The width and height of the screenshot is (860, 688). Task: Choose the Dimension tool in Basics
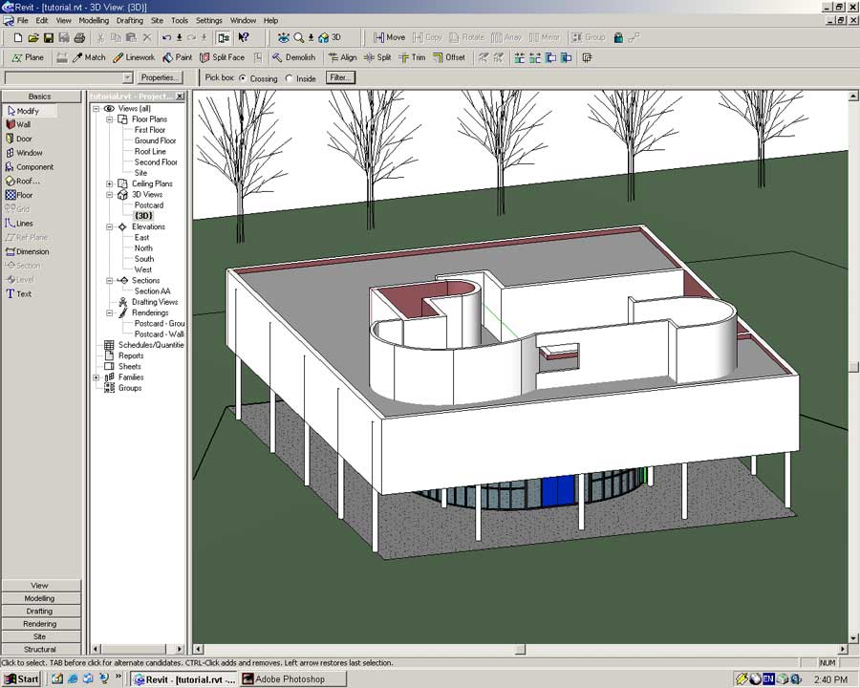(x=28, y=252)
